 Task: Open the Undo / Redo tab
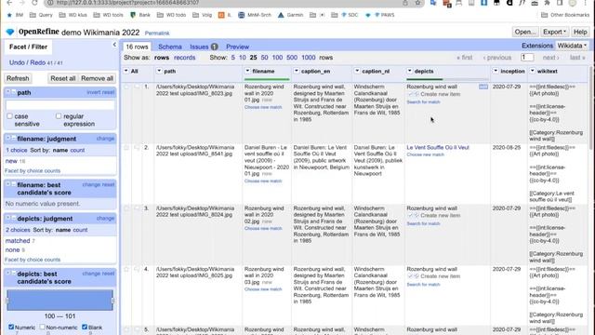35,62
